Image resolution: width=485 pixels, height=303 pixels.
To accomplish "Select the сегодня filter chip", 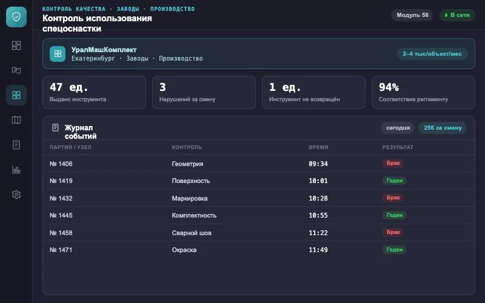I will tap(398, 128).
